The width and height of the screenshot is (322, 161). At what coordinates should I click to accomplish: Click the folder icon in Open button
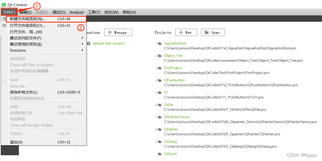[207, 32]
